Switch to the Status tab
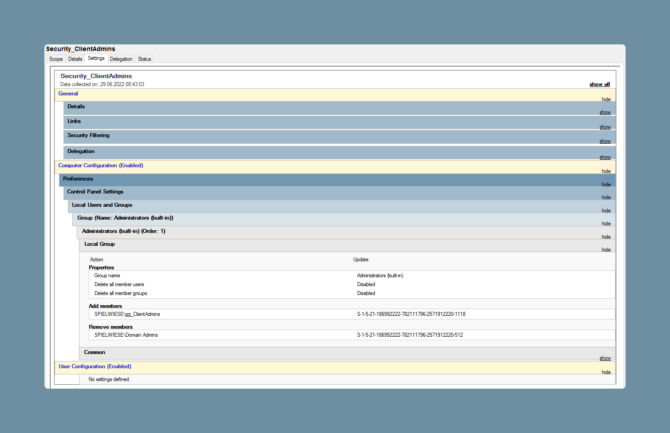670x433 pixels. (x=144, y=59)
